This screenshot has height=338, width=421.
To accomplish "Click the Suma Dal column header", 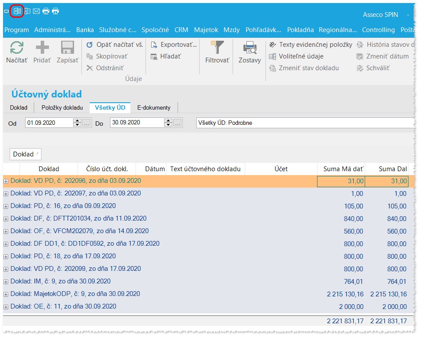I will pyautogui.click(x=387, y=169).
